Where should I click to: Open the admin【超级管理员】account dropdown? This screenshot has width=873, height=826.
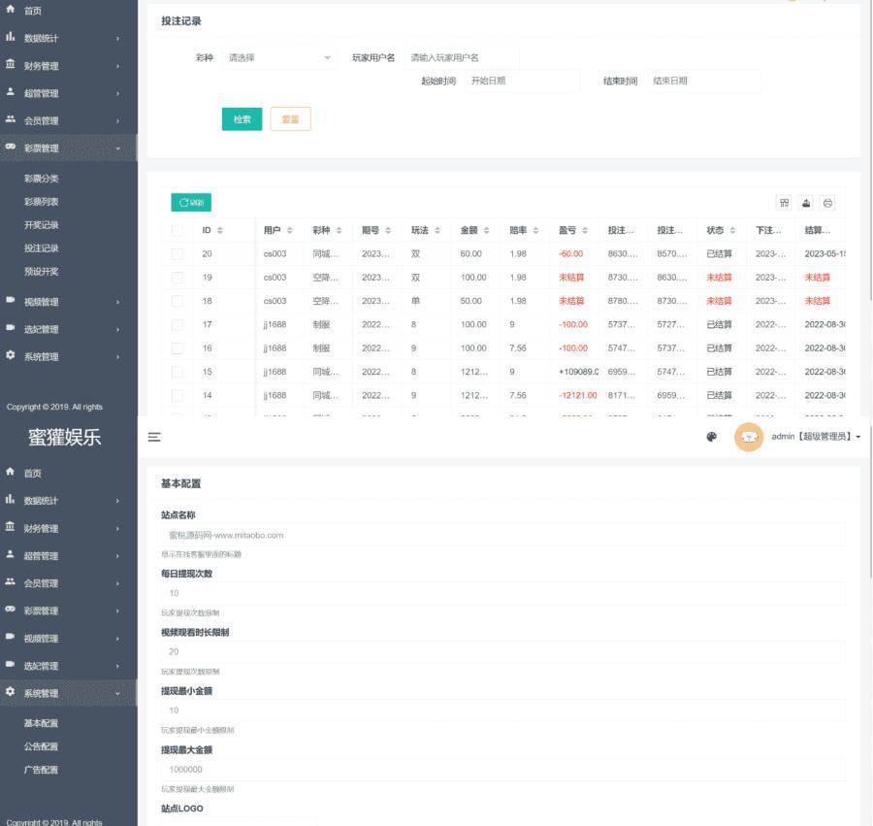816,437
